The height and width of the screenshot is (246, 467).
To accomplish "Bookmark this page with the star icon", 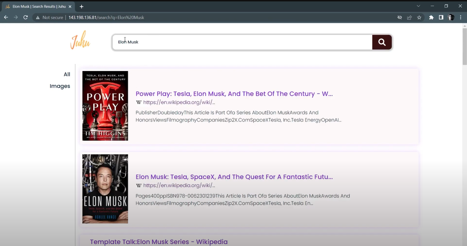I will point(419,17).
